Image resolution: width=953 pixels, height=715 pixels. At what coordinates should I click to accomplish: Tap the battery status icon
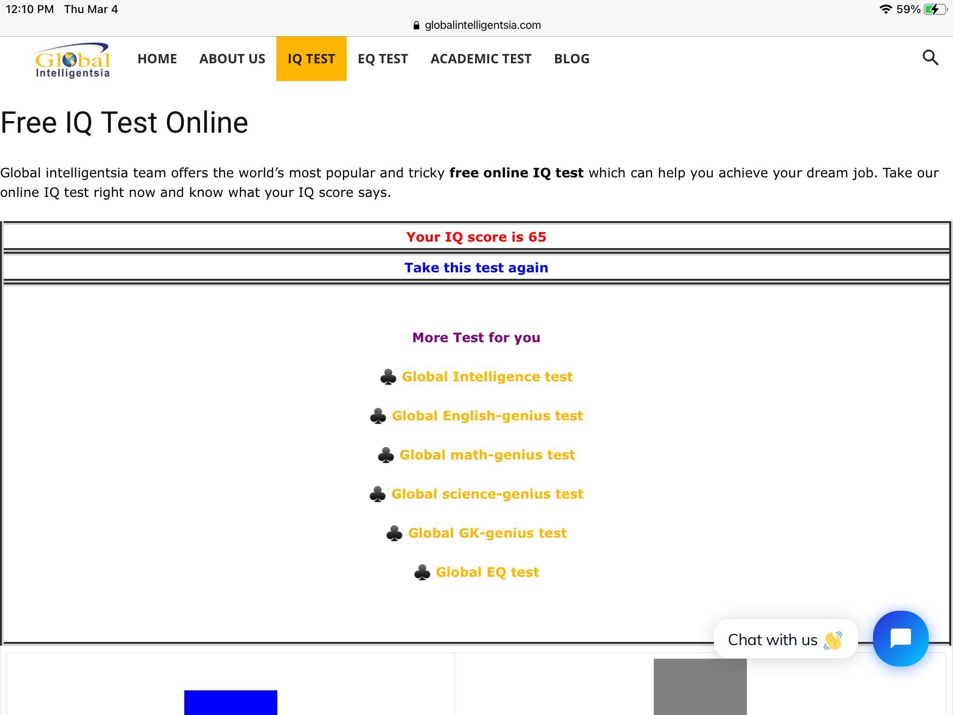pos(935,9)
